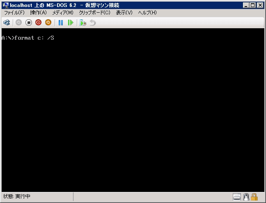Open the ヘルプ(H) menu
This screenshot has height=203, width=266.
tap(147, 13)
